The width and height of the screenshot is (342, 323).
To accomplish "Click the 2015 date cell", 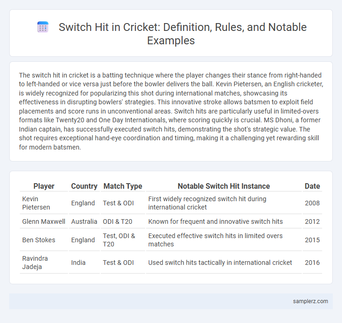I will 312,240.
